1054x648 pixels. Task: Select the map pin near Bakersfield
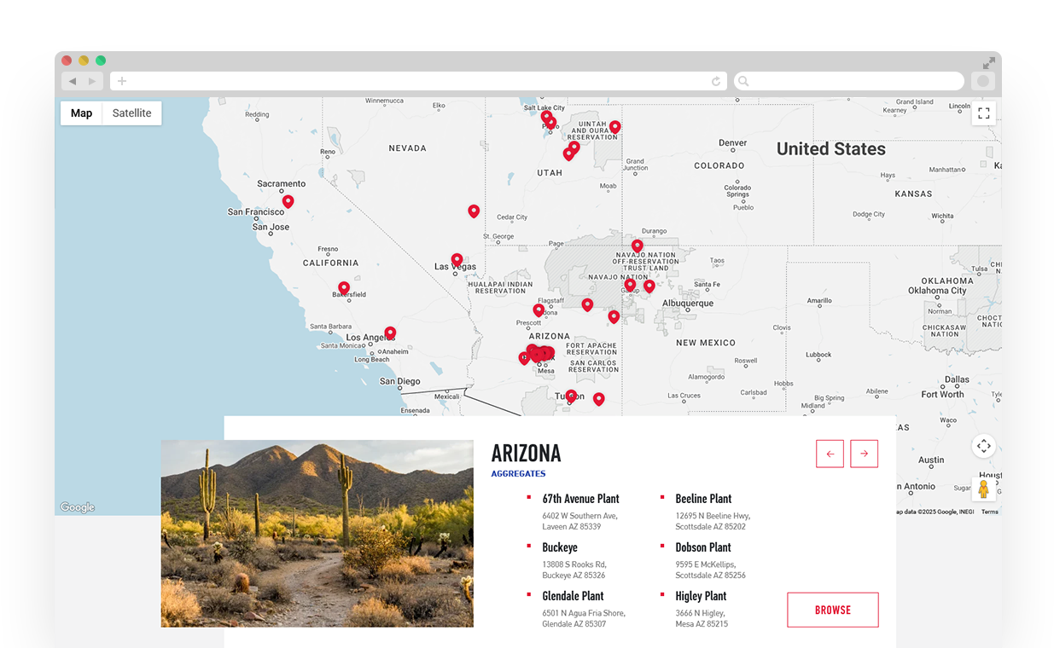(x=343, y=288)
